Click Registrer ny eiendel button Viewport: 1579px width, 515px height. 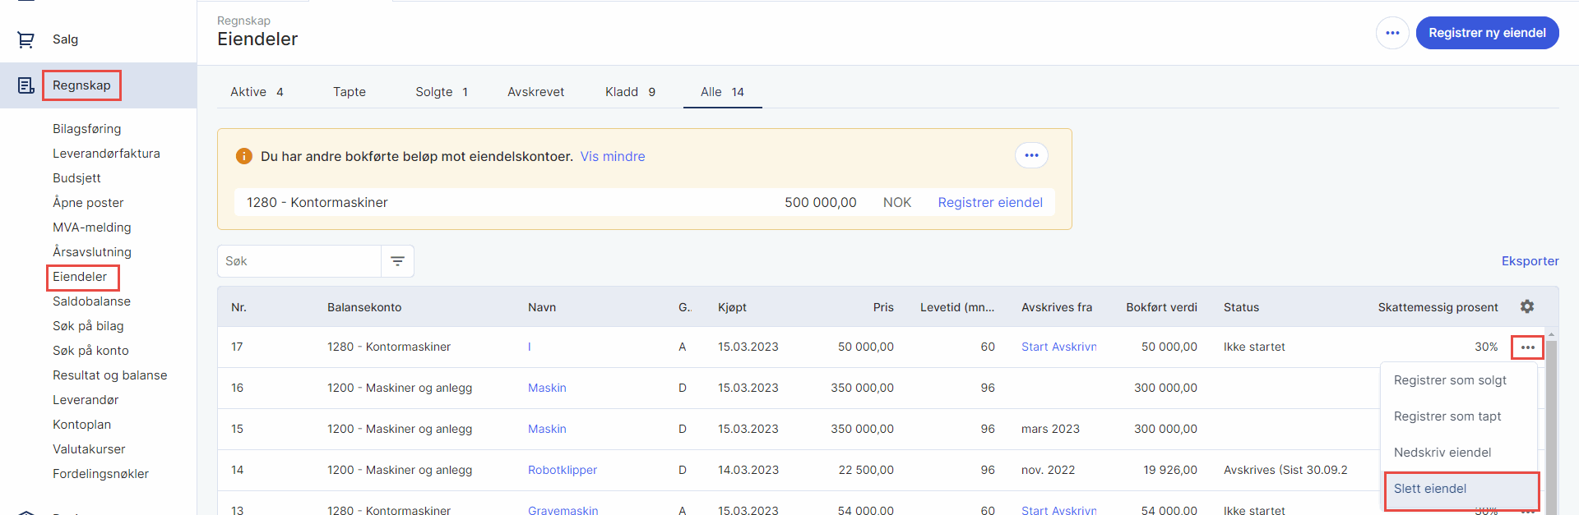1486,33
